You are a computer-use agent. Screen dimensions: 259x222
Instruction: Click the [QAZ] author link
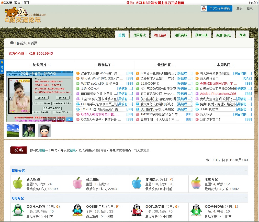[x=247, y=78]
